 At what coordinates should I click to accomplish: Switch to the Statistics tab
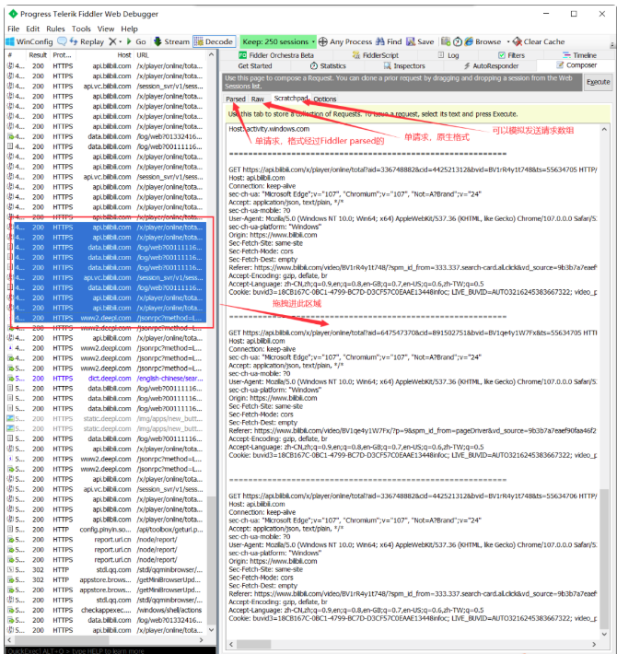tap(328, 66)
